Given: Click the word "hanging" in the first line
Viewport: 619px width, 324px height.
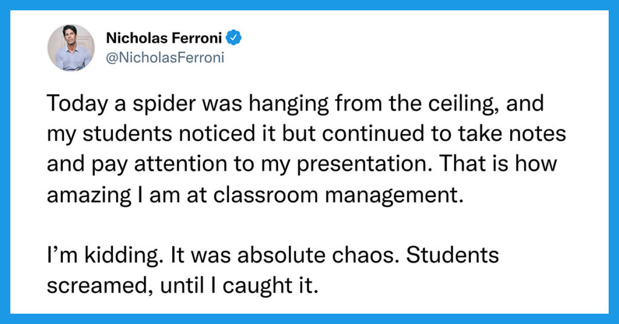Looking at the screenshot, I should pyautogui.click(x=288, y=104).
